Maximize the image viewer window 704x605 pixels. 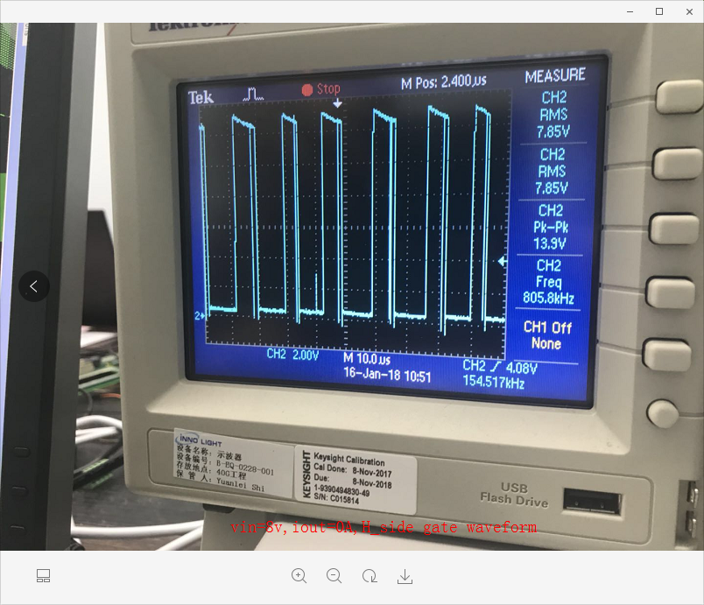click(659, 11)
